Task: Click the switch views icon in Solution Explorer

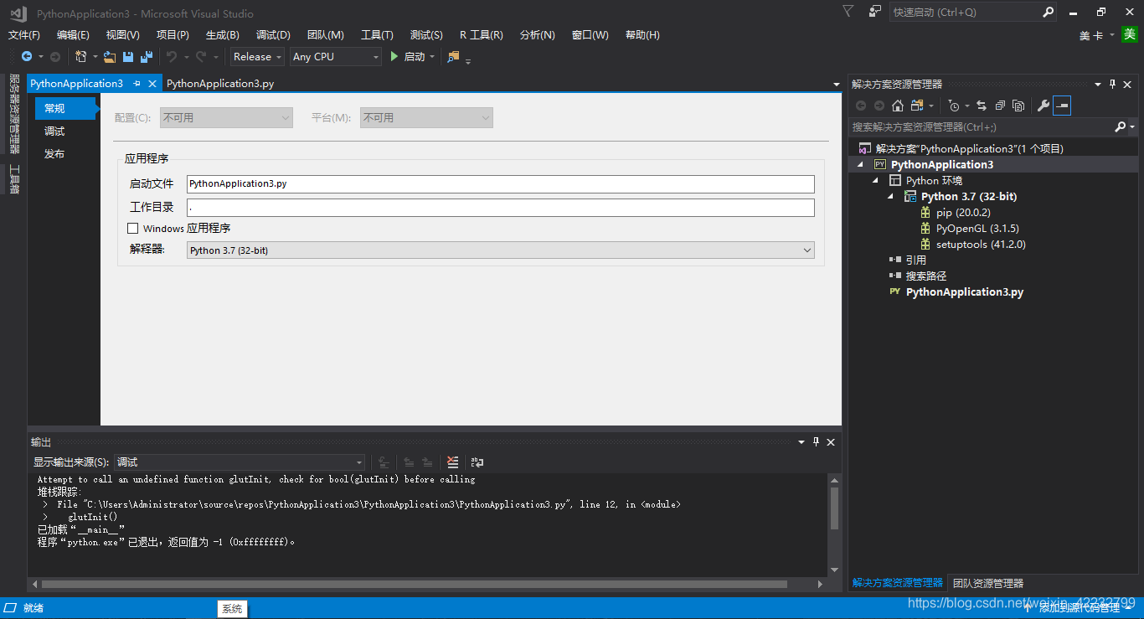Action: (x=917, y=106)
